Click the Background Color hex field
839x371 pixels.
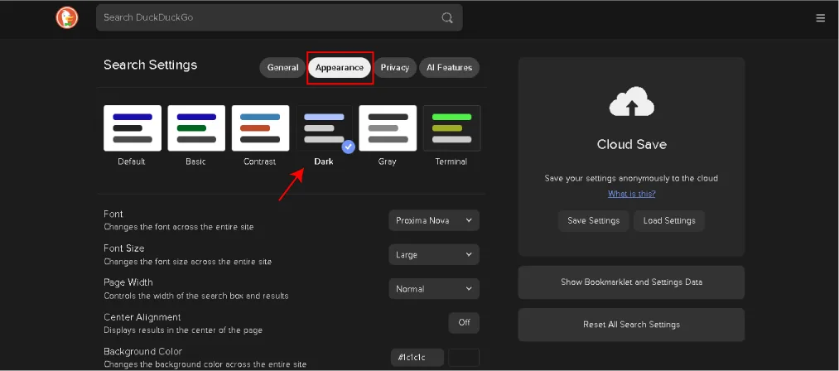coord(417,358)
